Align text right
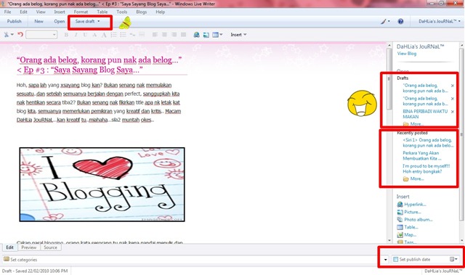465x275 pixels. coord(174,35)
